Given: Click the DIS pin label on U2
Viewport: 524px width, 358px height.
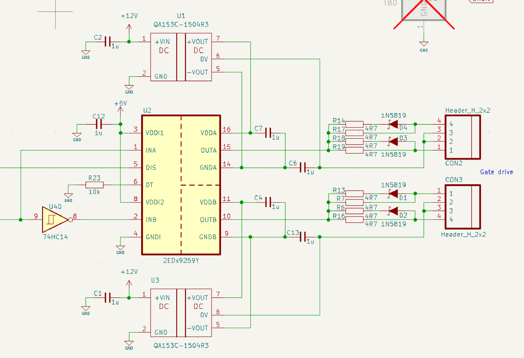Looking at the screenshot, I should (x=151, y=168).
